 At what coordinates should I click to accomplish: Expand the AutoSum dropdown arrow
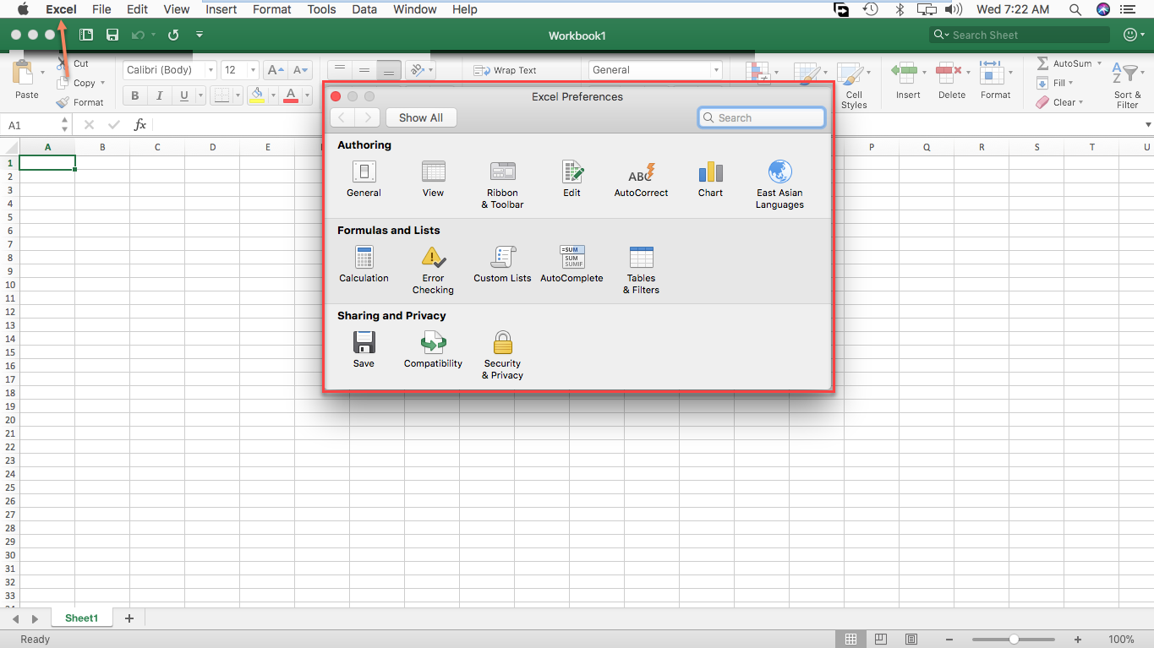(x=1099, y=63)
